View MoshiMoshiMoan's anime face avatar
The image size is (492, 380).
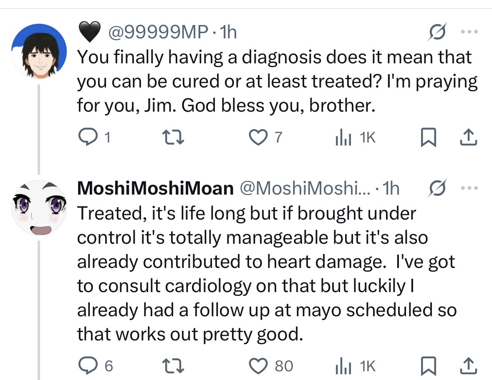(x=39, y=207)
